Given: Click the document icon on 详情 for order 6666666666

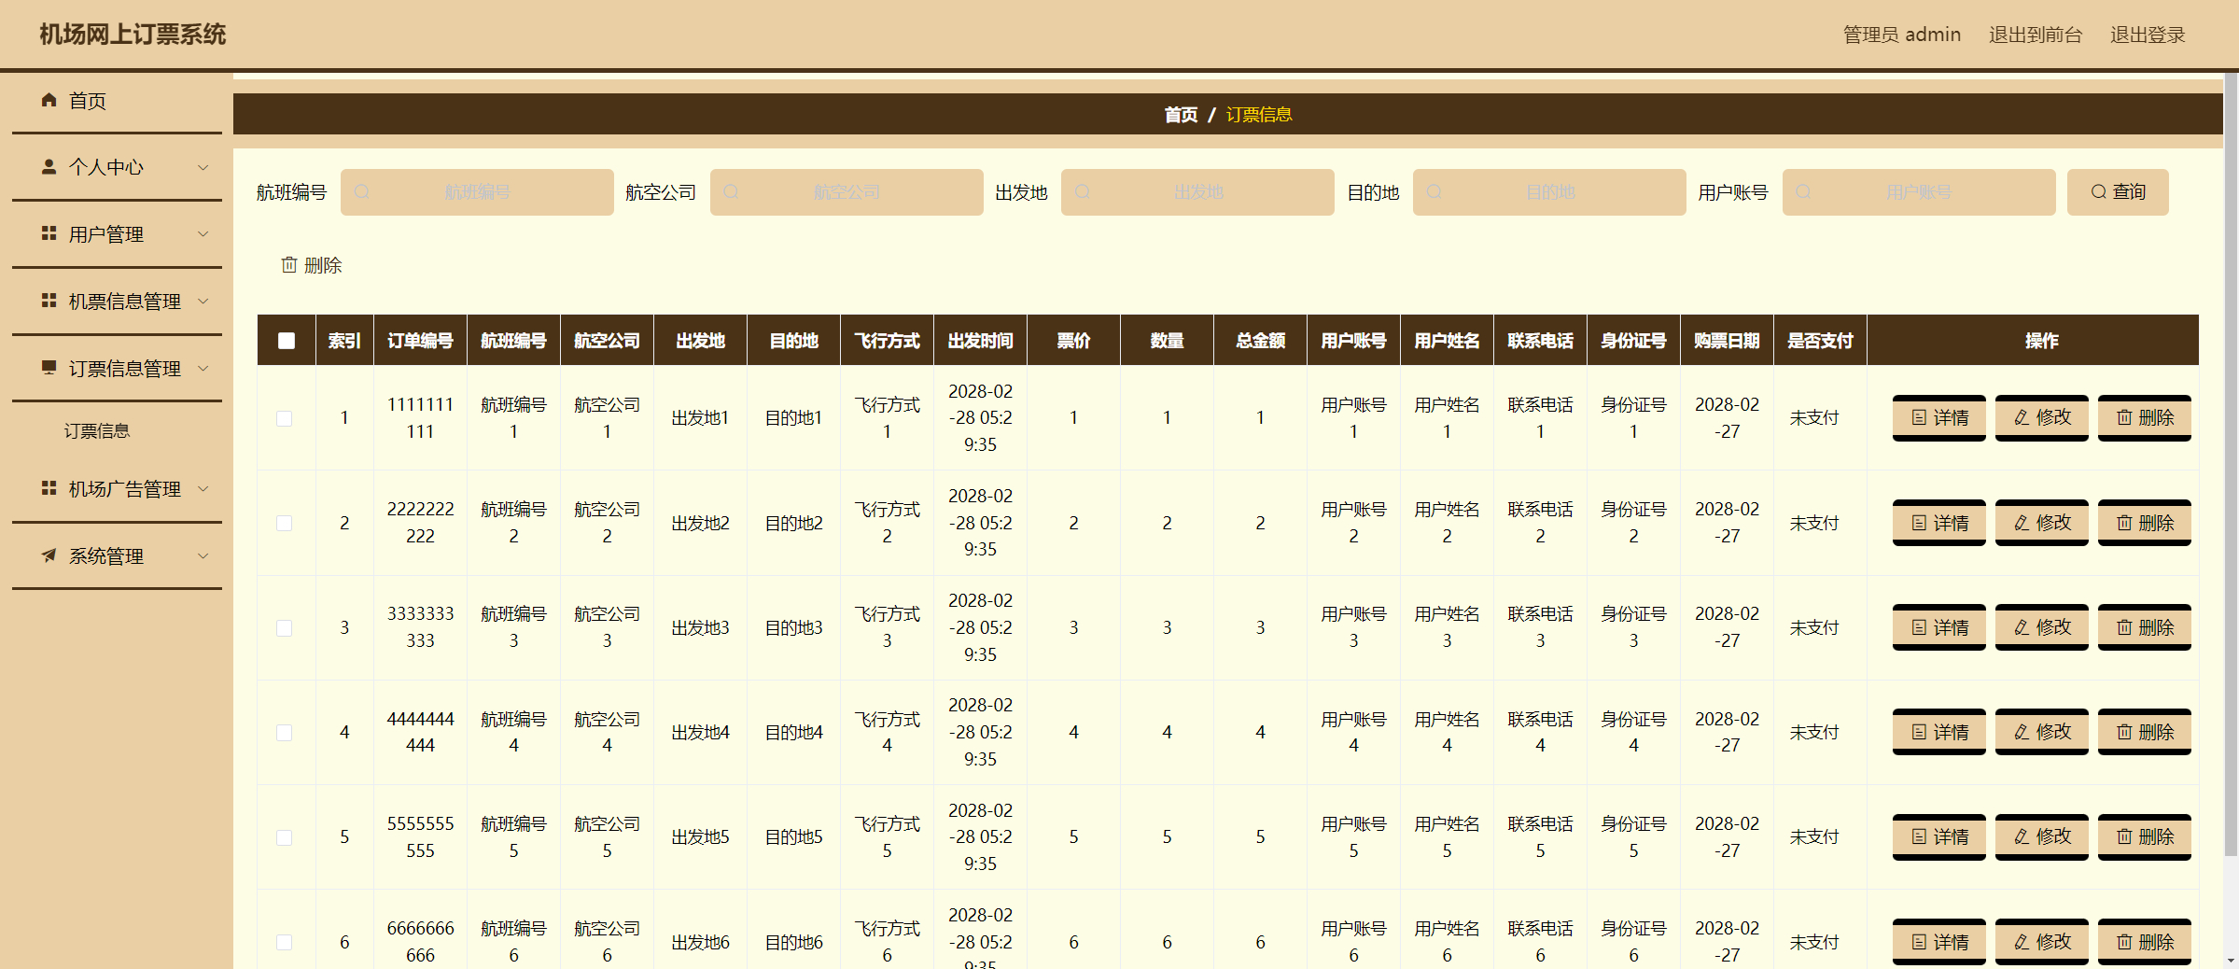Looking at the screenshot, I should click(x=1919, y=942).
